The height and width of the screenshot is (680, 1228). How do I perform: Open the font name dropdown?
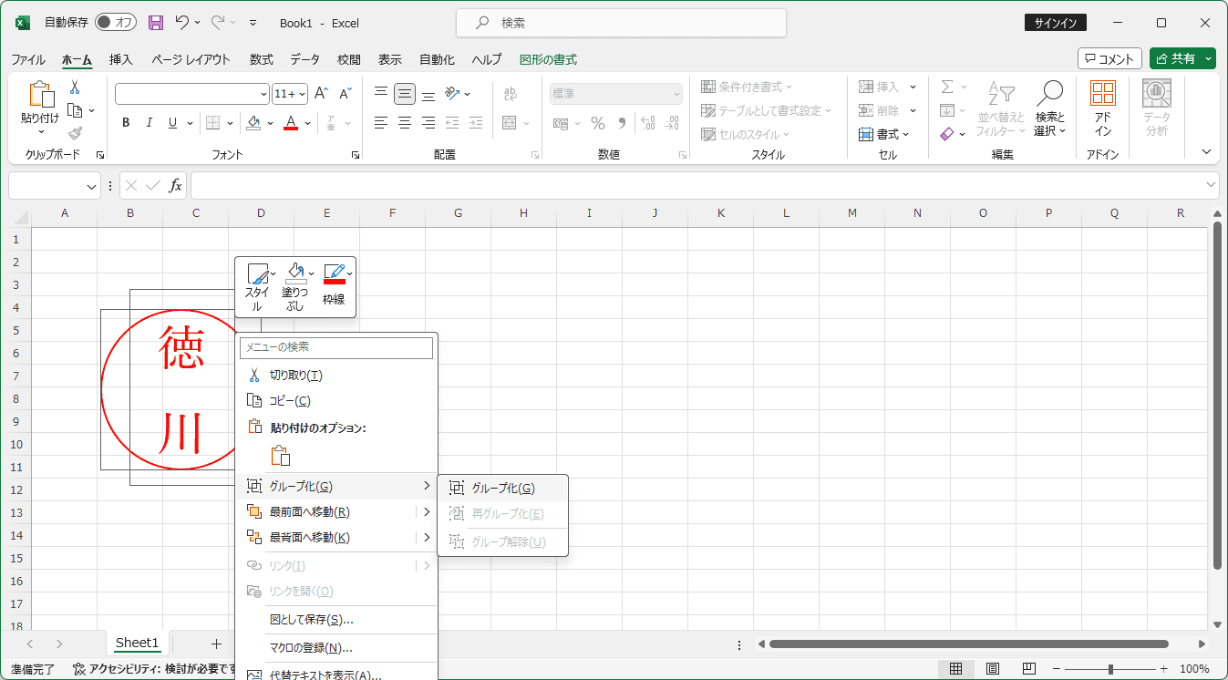tap(264, 94)
